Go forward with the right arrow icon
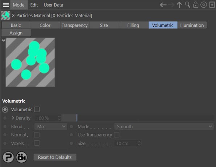This screenshot has height=167, width=216. pos(171,5)
